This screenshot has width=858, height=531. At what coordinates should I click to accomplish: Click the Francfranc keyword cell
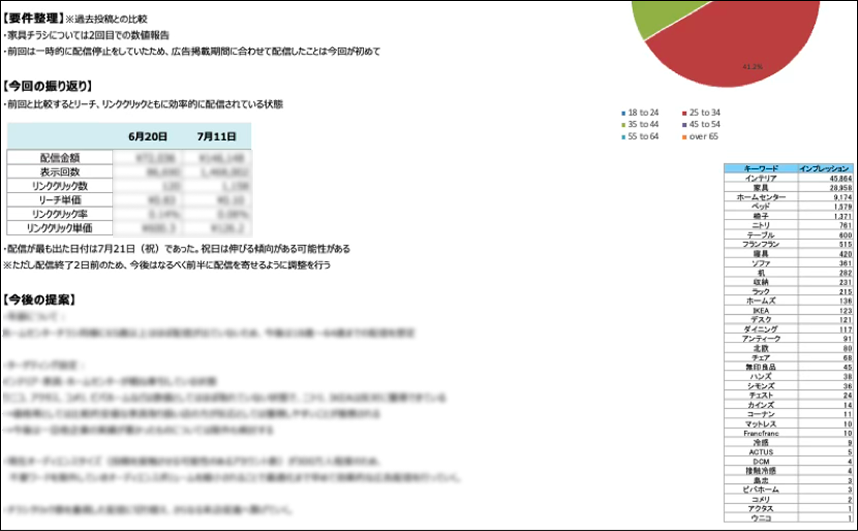coord(761,433)
